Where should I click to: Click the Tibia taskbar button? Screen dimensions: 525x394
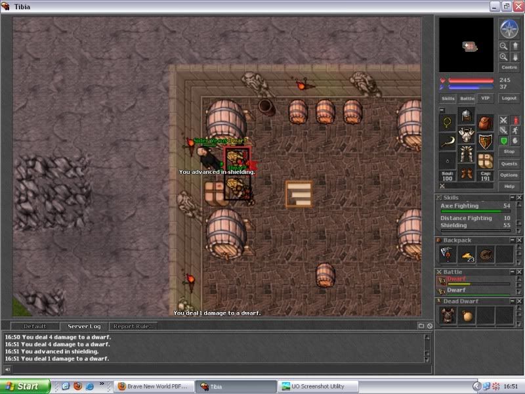coord(236,386)
